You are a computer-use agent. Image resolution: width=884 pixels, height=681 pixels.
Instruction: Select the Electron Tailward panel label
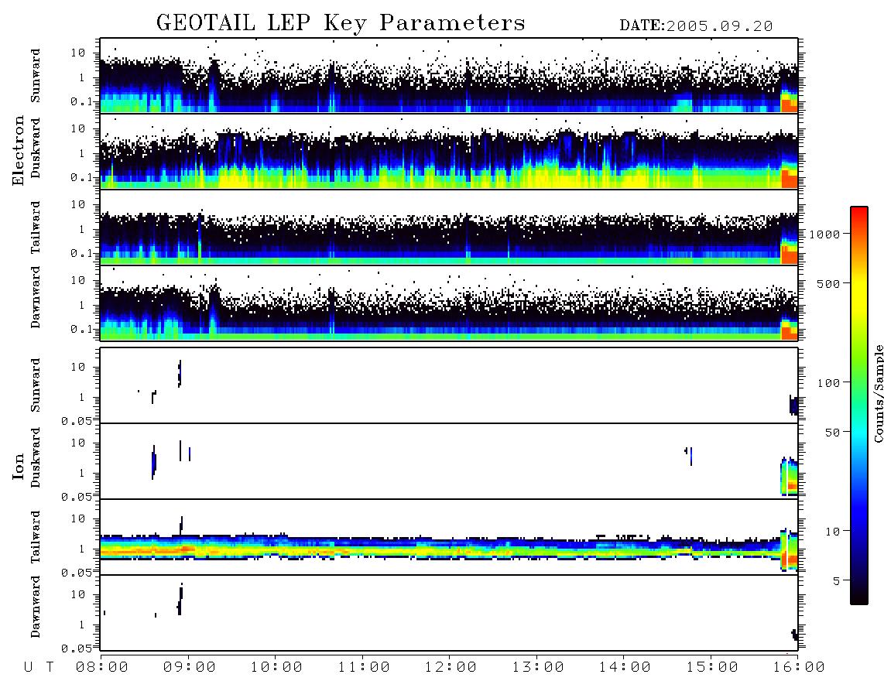pos(36,228)
